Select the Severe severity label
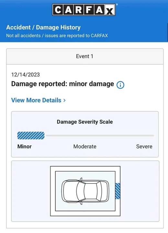Image resolution: width=168 pixels, height=233 pixels. (144, 147)
